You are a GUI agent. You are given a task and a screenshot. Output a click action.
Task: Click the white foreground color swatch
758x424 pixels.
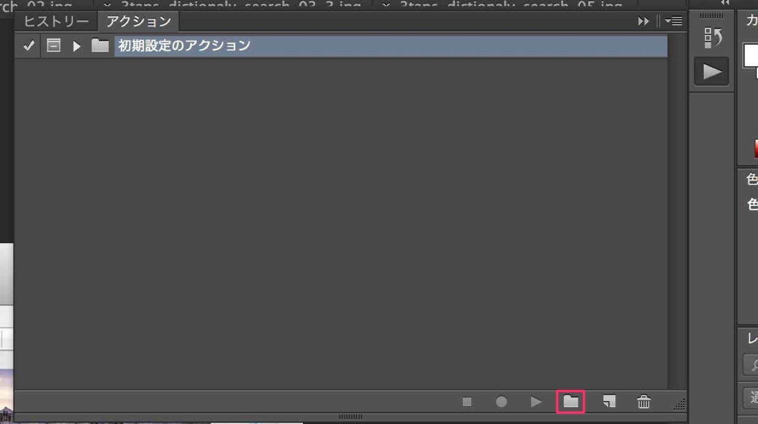tap(750, 55)
